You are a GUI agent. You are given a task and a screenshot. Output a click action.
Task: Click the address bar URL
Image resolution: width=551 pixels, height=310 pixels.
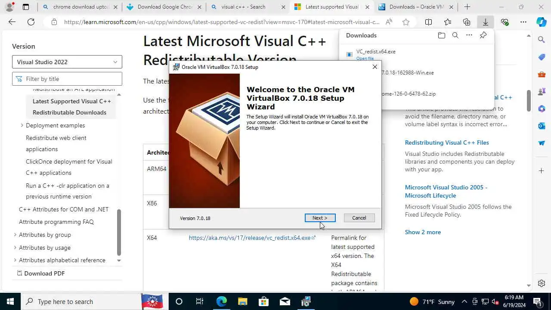point(222,22)
